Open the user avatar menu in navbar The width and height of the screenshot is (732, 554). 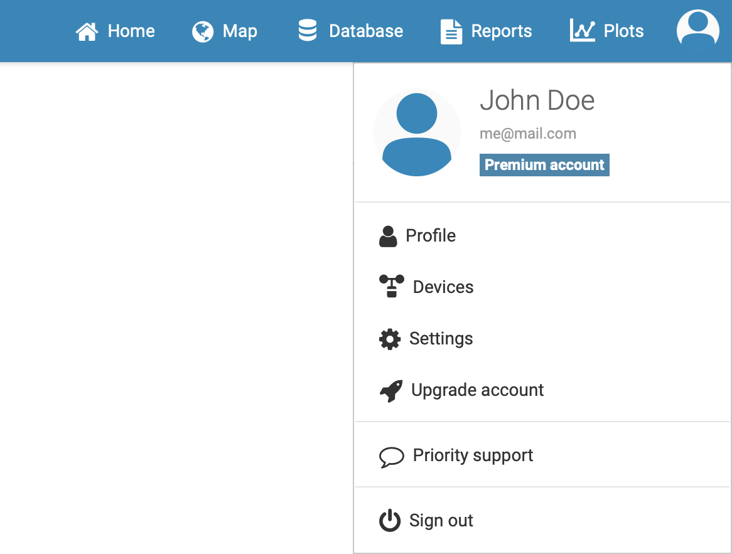click(697, 29)
